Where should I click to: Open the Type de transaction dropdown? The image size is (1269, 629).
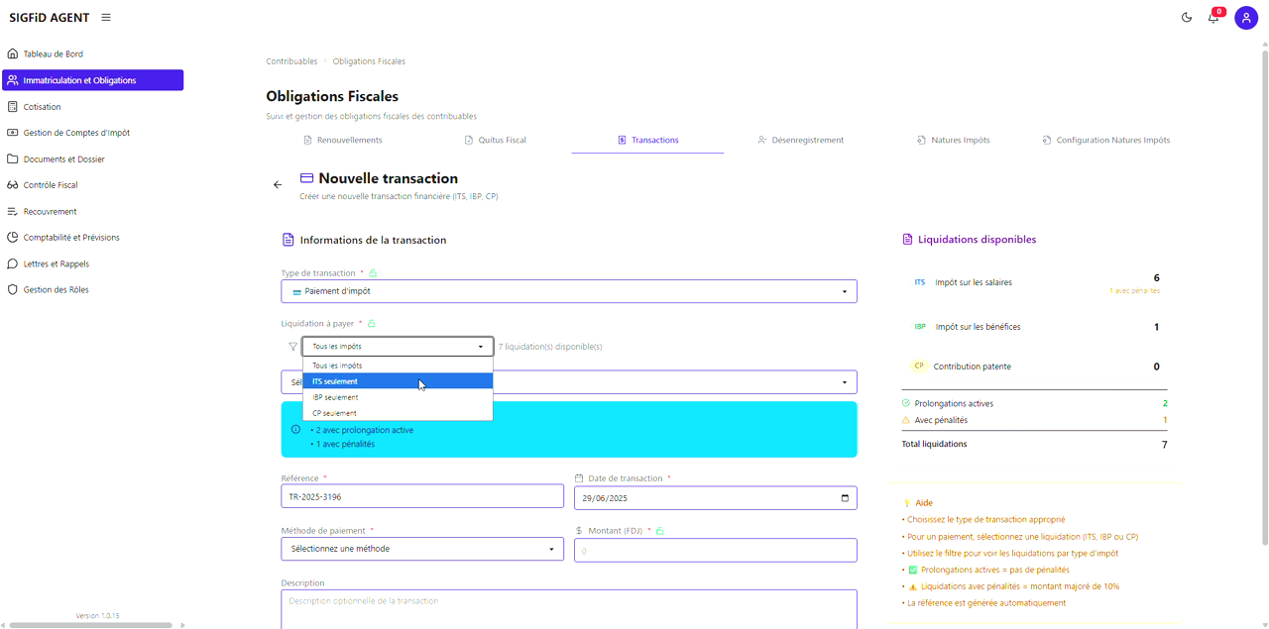pos(569,291)
